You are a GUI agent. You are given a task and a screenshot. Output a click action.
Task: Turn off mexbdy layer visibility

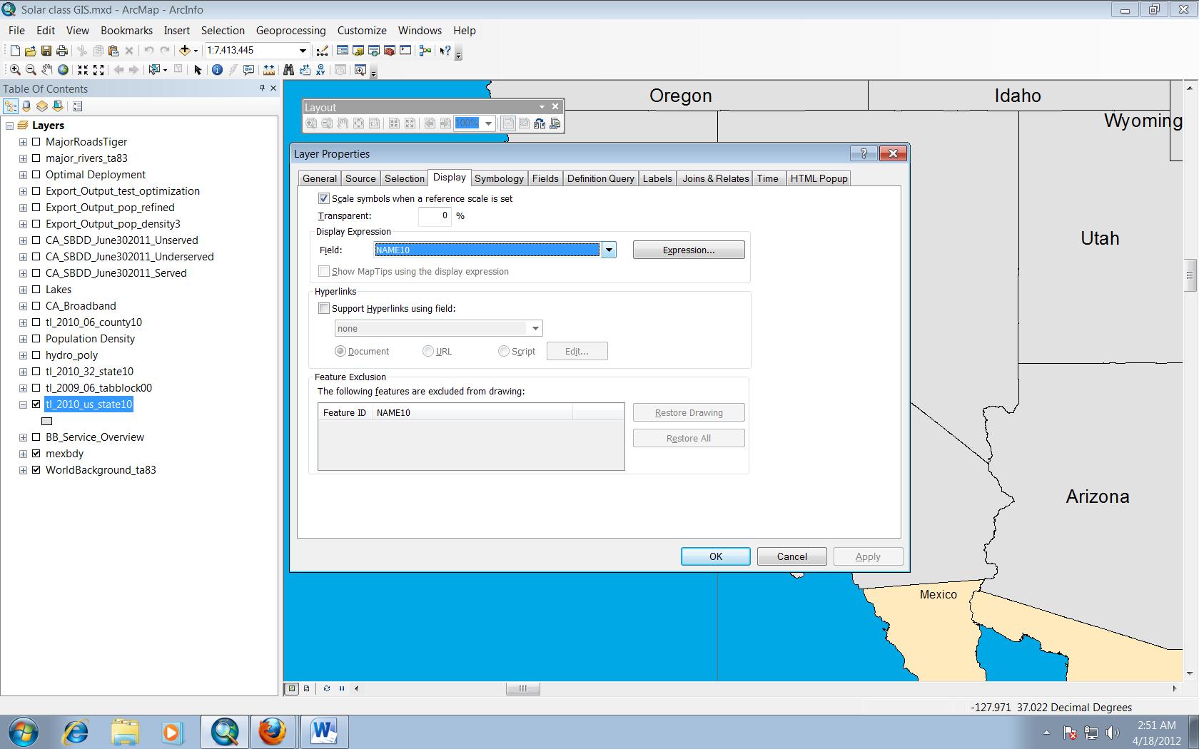36,454
